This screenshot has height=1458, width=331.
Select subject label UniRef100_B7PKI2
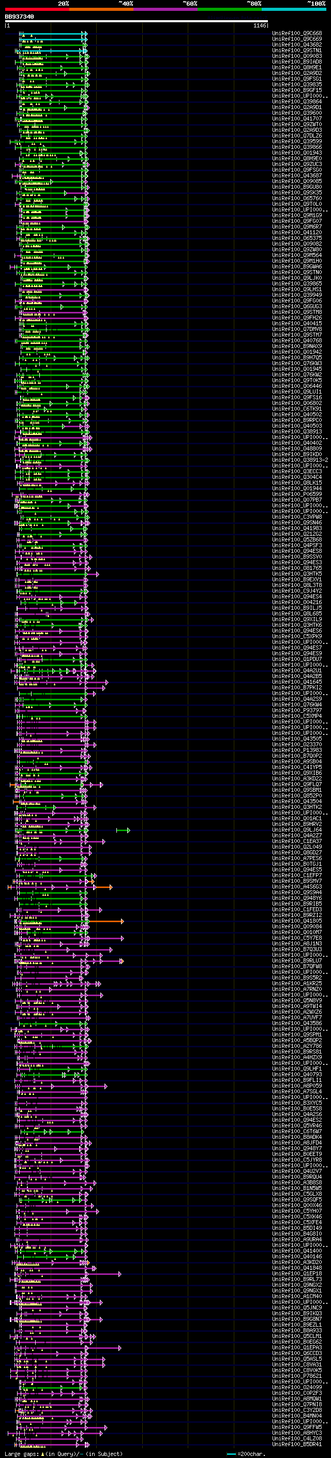tap(297, 687)
